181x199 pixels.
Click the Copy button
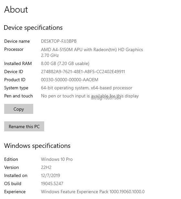pos(19,109)
